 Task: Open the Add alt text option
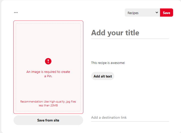(x=103, y=76)
